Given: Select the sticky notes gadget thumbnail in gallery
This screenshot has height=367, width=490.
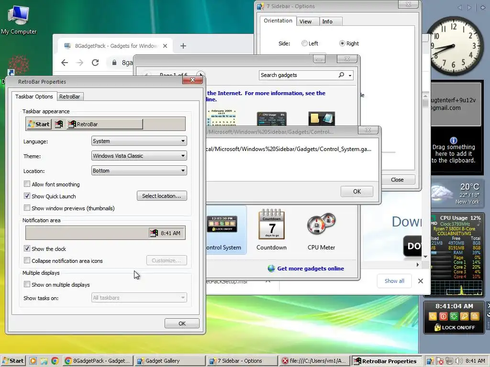Looking at the screenshot, I should [x=322, y=119].
